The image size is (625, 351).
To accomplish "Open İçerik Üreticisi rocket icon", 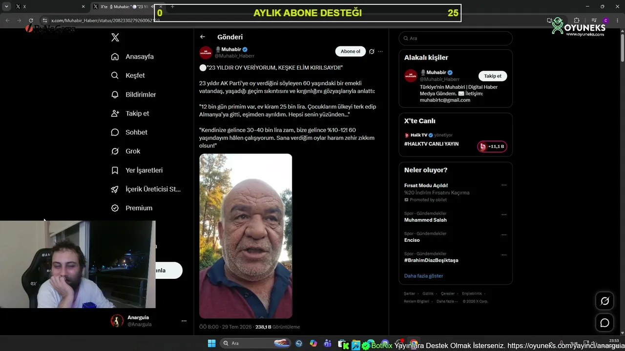I will coord(115,189).
